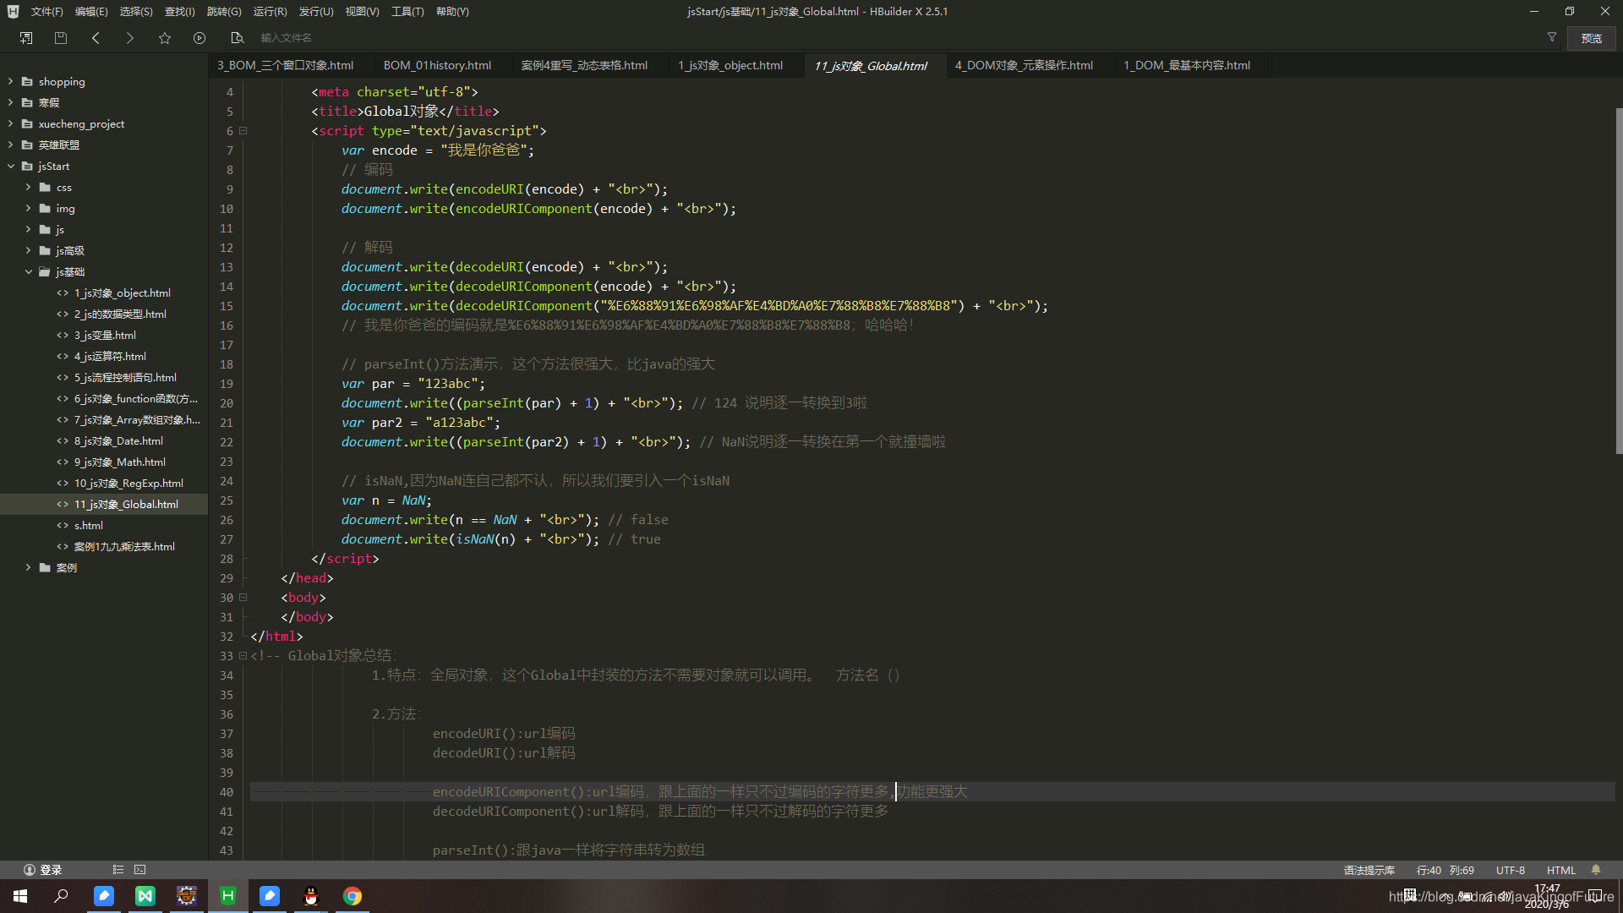Switch to 4_DOM对象_元素操作.html tab

(x=1024, y=65)
